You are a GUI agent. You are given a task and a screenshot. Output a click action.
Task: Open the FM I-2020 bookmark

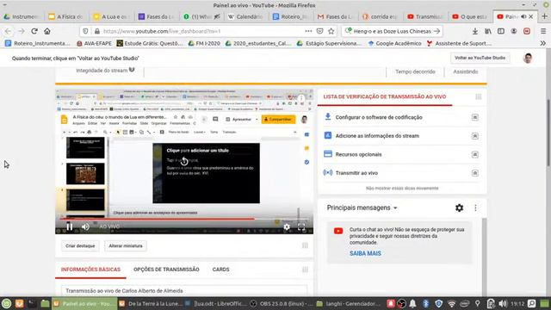tap(204, 43)
